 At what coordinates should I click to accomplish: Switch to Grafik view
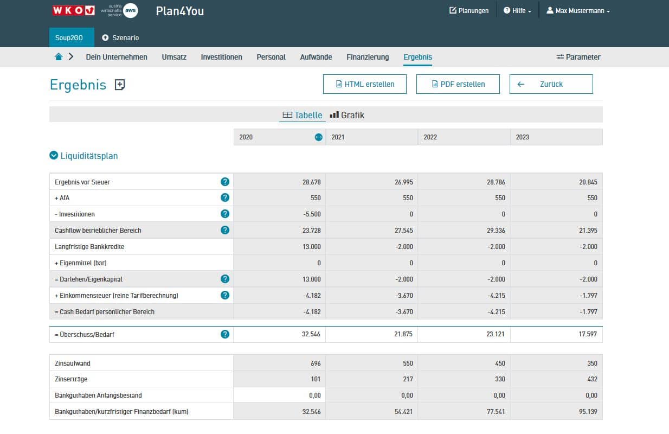point(347,115)
